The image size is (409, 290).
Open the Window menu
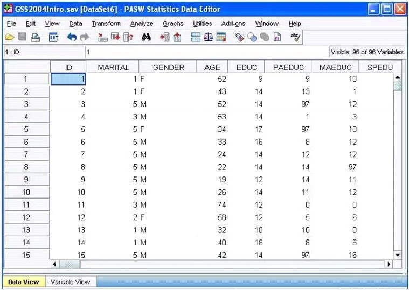click(267, 24)
